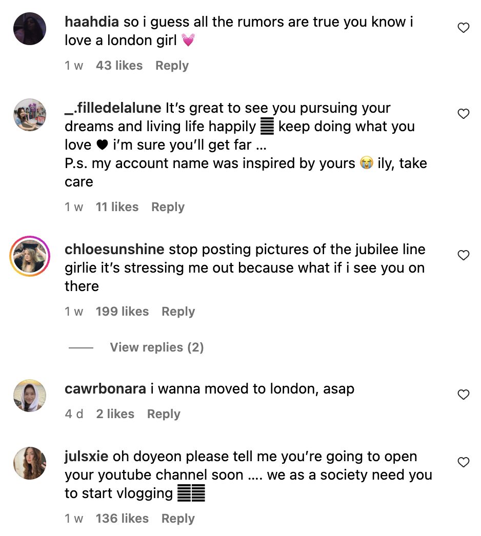Image resolution: width=481 pixels, height=536 pixels.
Task: Reply to chloesunshine's jubilee line comment
Action: click(178, 312)
